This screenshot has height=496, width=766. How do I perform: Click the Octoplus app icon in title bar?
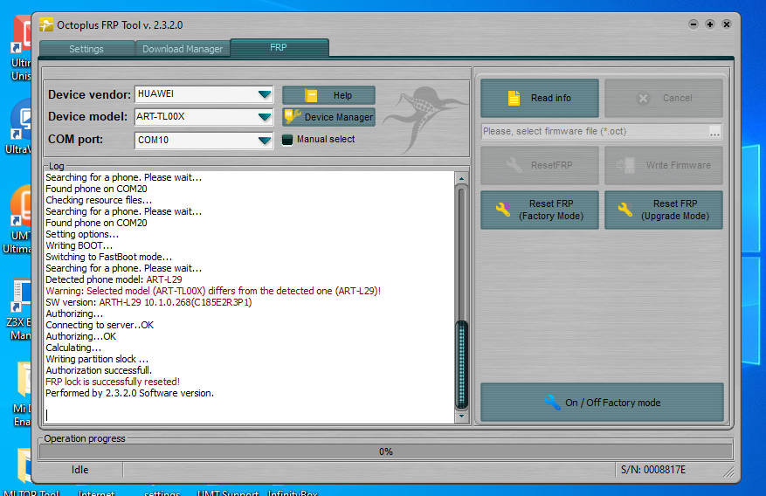(x=46, y=24)
